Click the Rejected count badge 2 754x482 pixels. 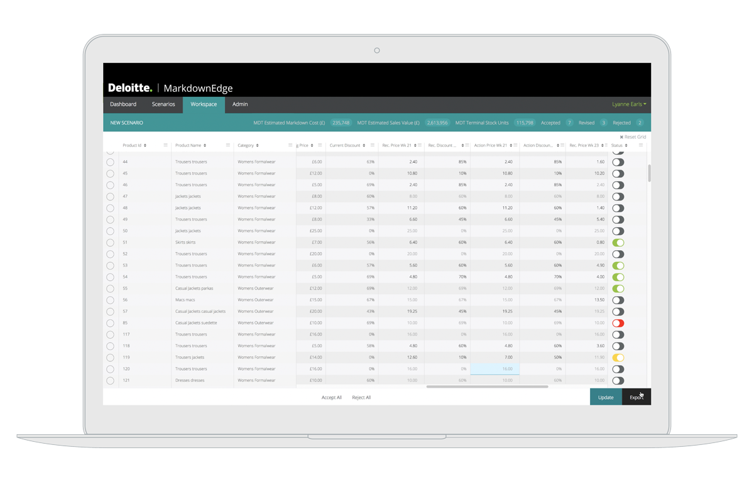click(640, 123)
